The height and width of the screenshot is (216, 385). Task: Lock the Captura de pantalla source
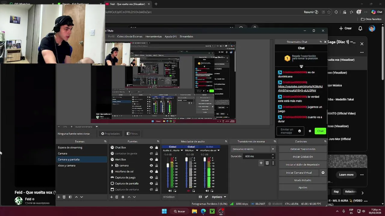point(156,184)
